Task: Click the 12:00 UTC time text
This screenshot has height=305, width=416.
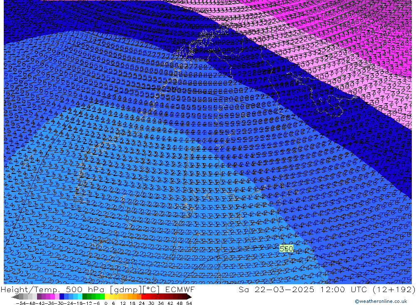Action: pos(344,290)
